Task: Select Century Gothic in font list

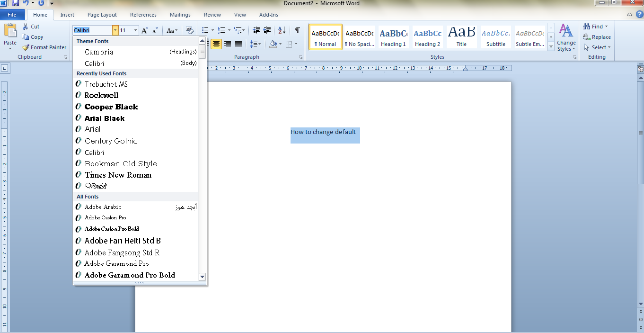Action: (136, 141)
